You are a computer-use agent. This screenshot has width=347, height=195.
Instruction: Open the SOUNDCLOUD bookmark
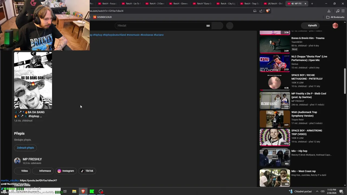[x=102, y=17]
